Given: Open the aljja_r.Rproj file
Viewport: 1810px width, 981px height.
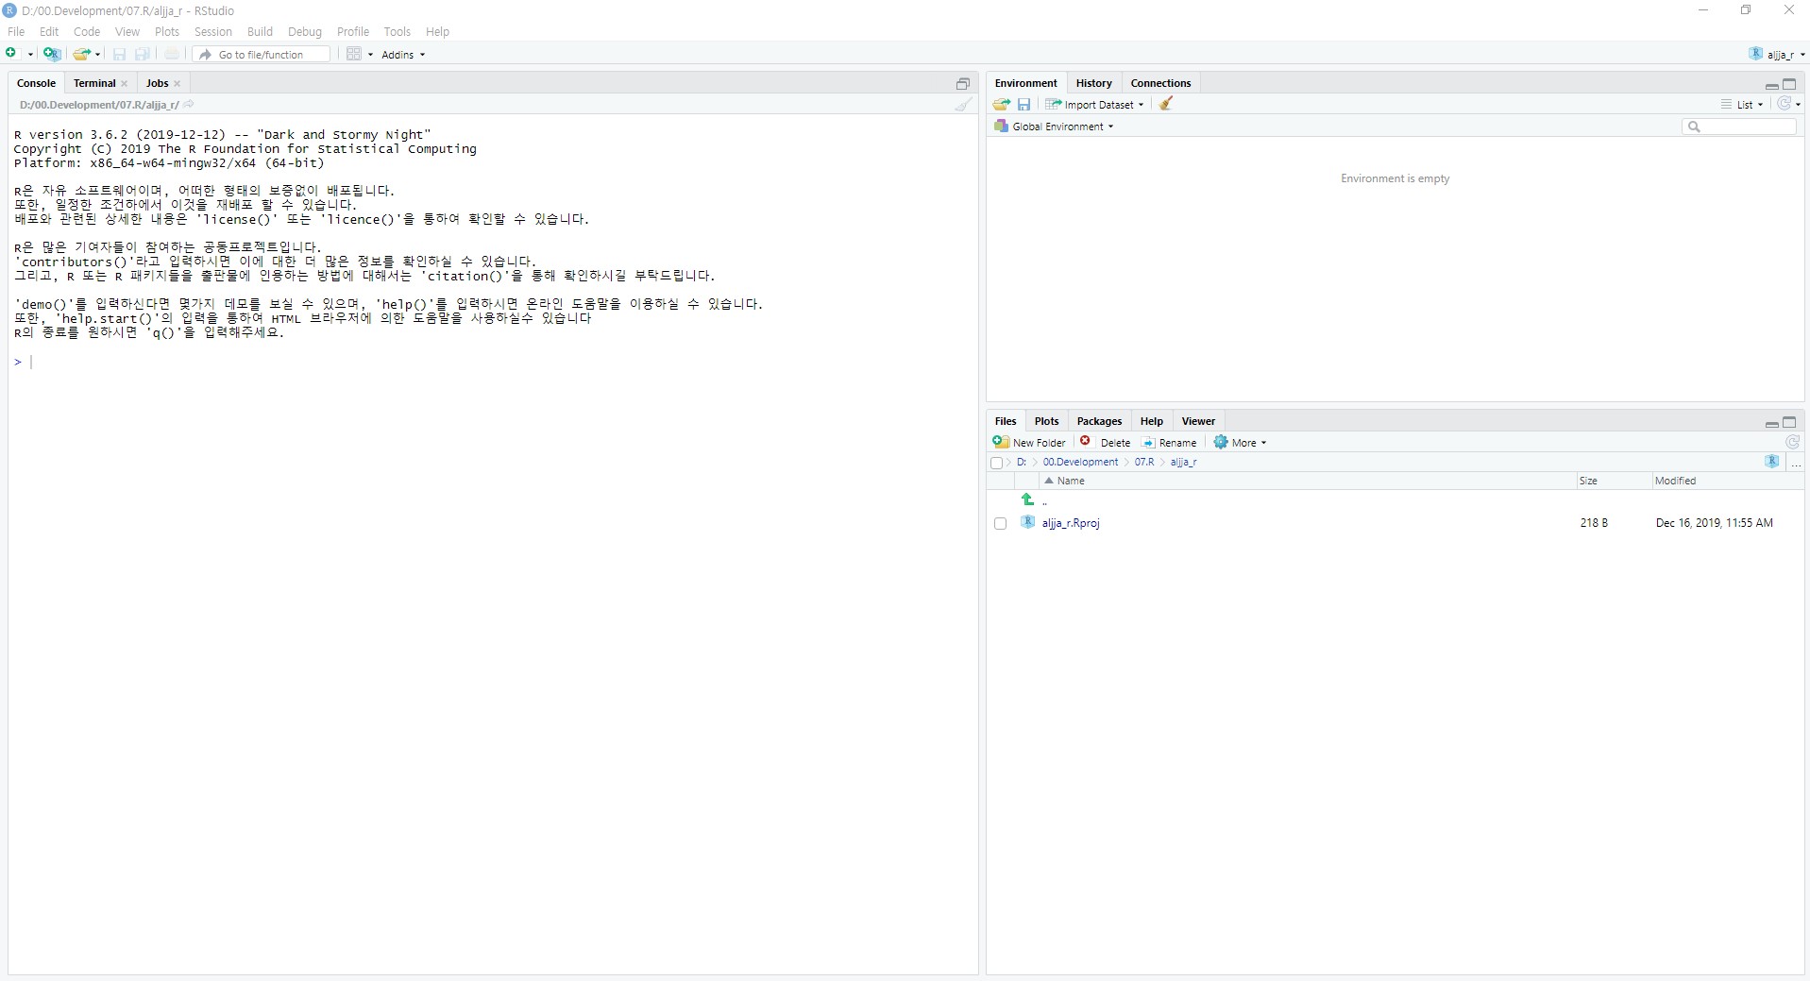Looking at the screenshot, I should [x=1071, y=523].
